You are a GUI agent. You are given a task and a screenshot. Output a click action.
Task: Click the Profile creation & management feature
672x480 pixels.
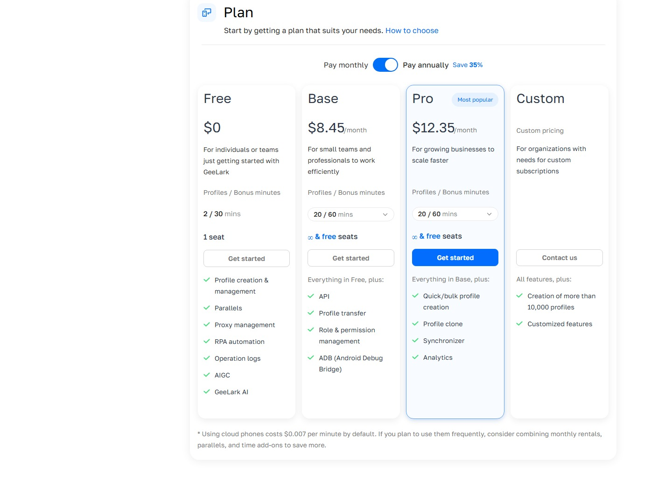point(242,286)
